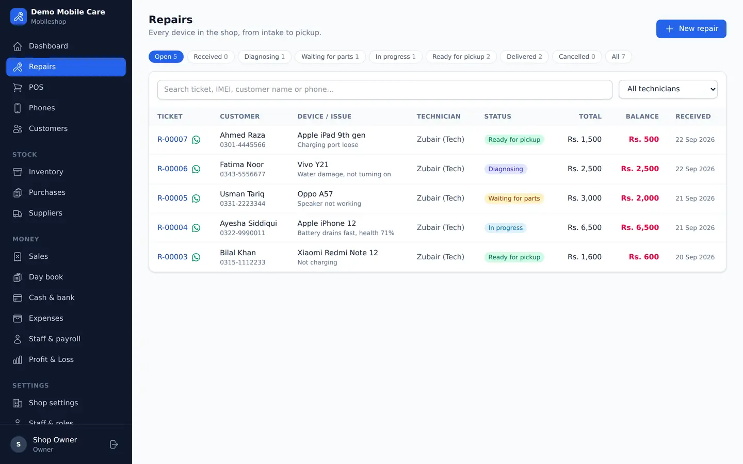Click the BALANCE column header
The image size is (743, 464).
[x=642, y=117]
